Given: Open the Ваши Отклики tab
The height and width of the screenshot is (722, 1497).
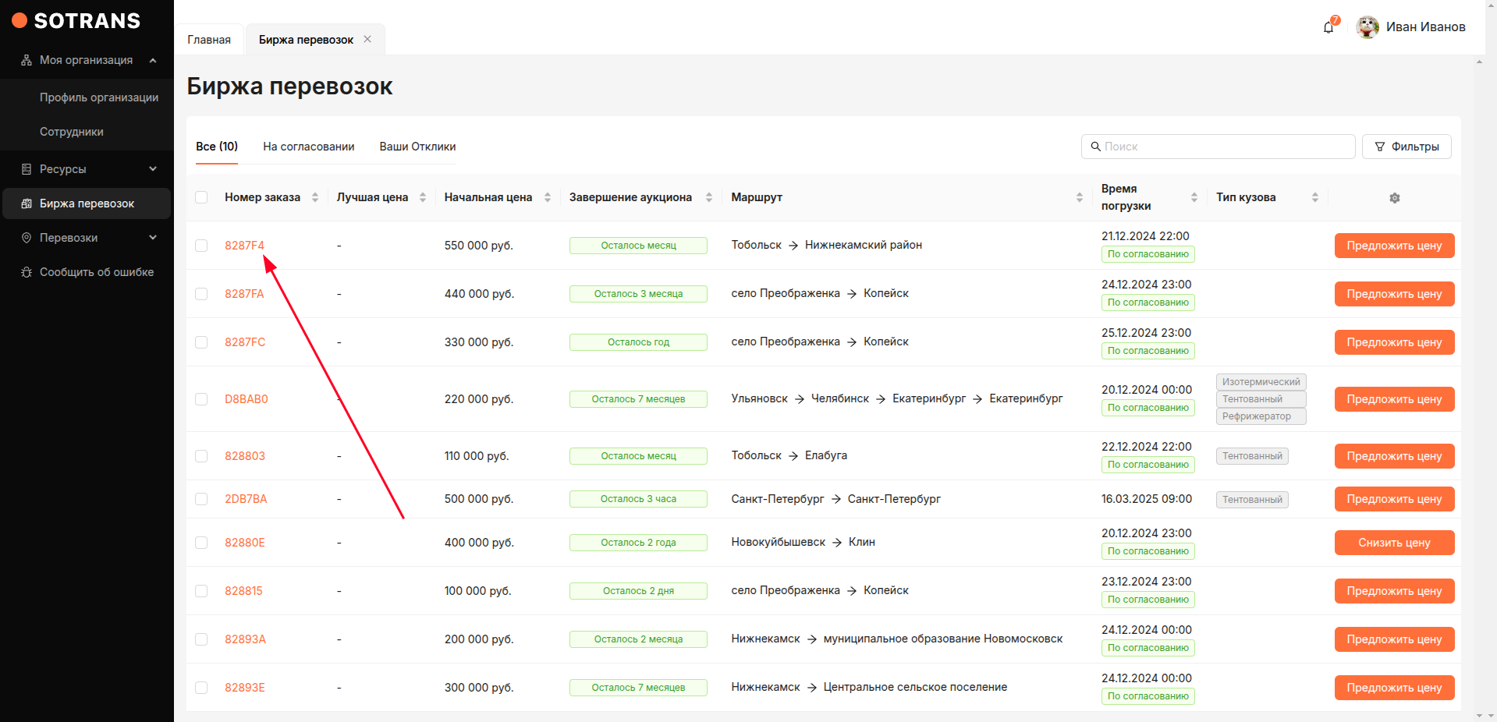Looking at the screenshot, I should point(417,147).
